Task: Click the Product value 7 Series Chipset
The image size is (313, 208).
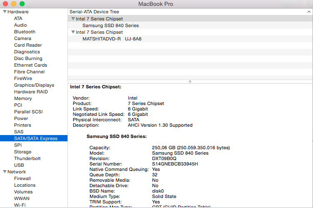Action: coord(146,103)
